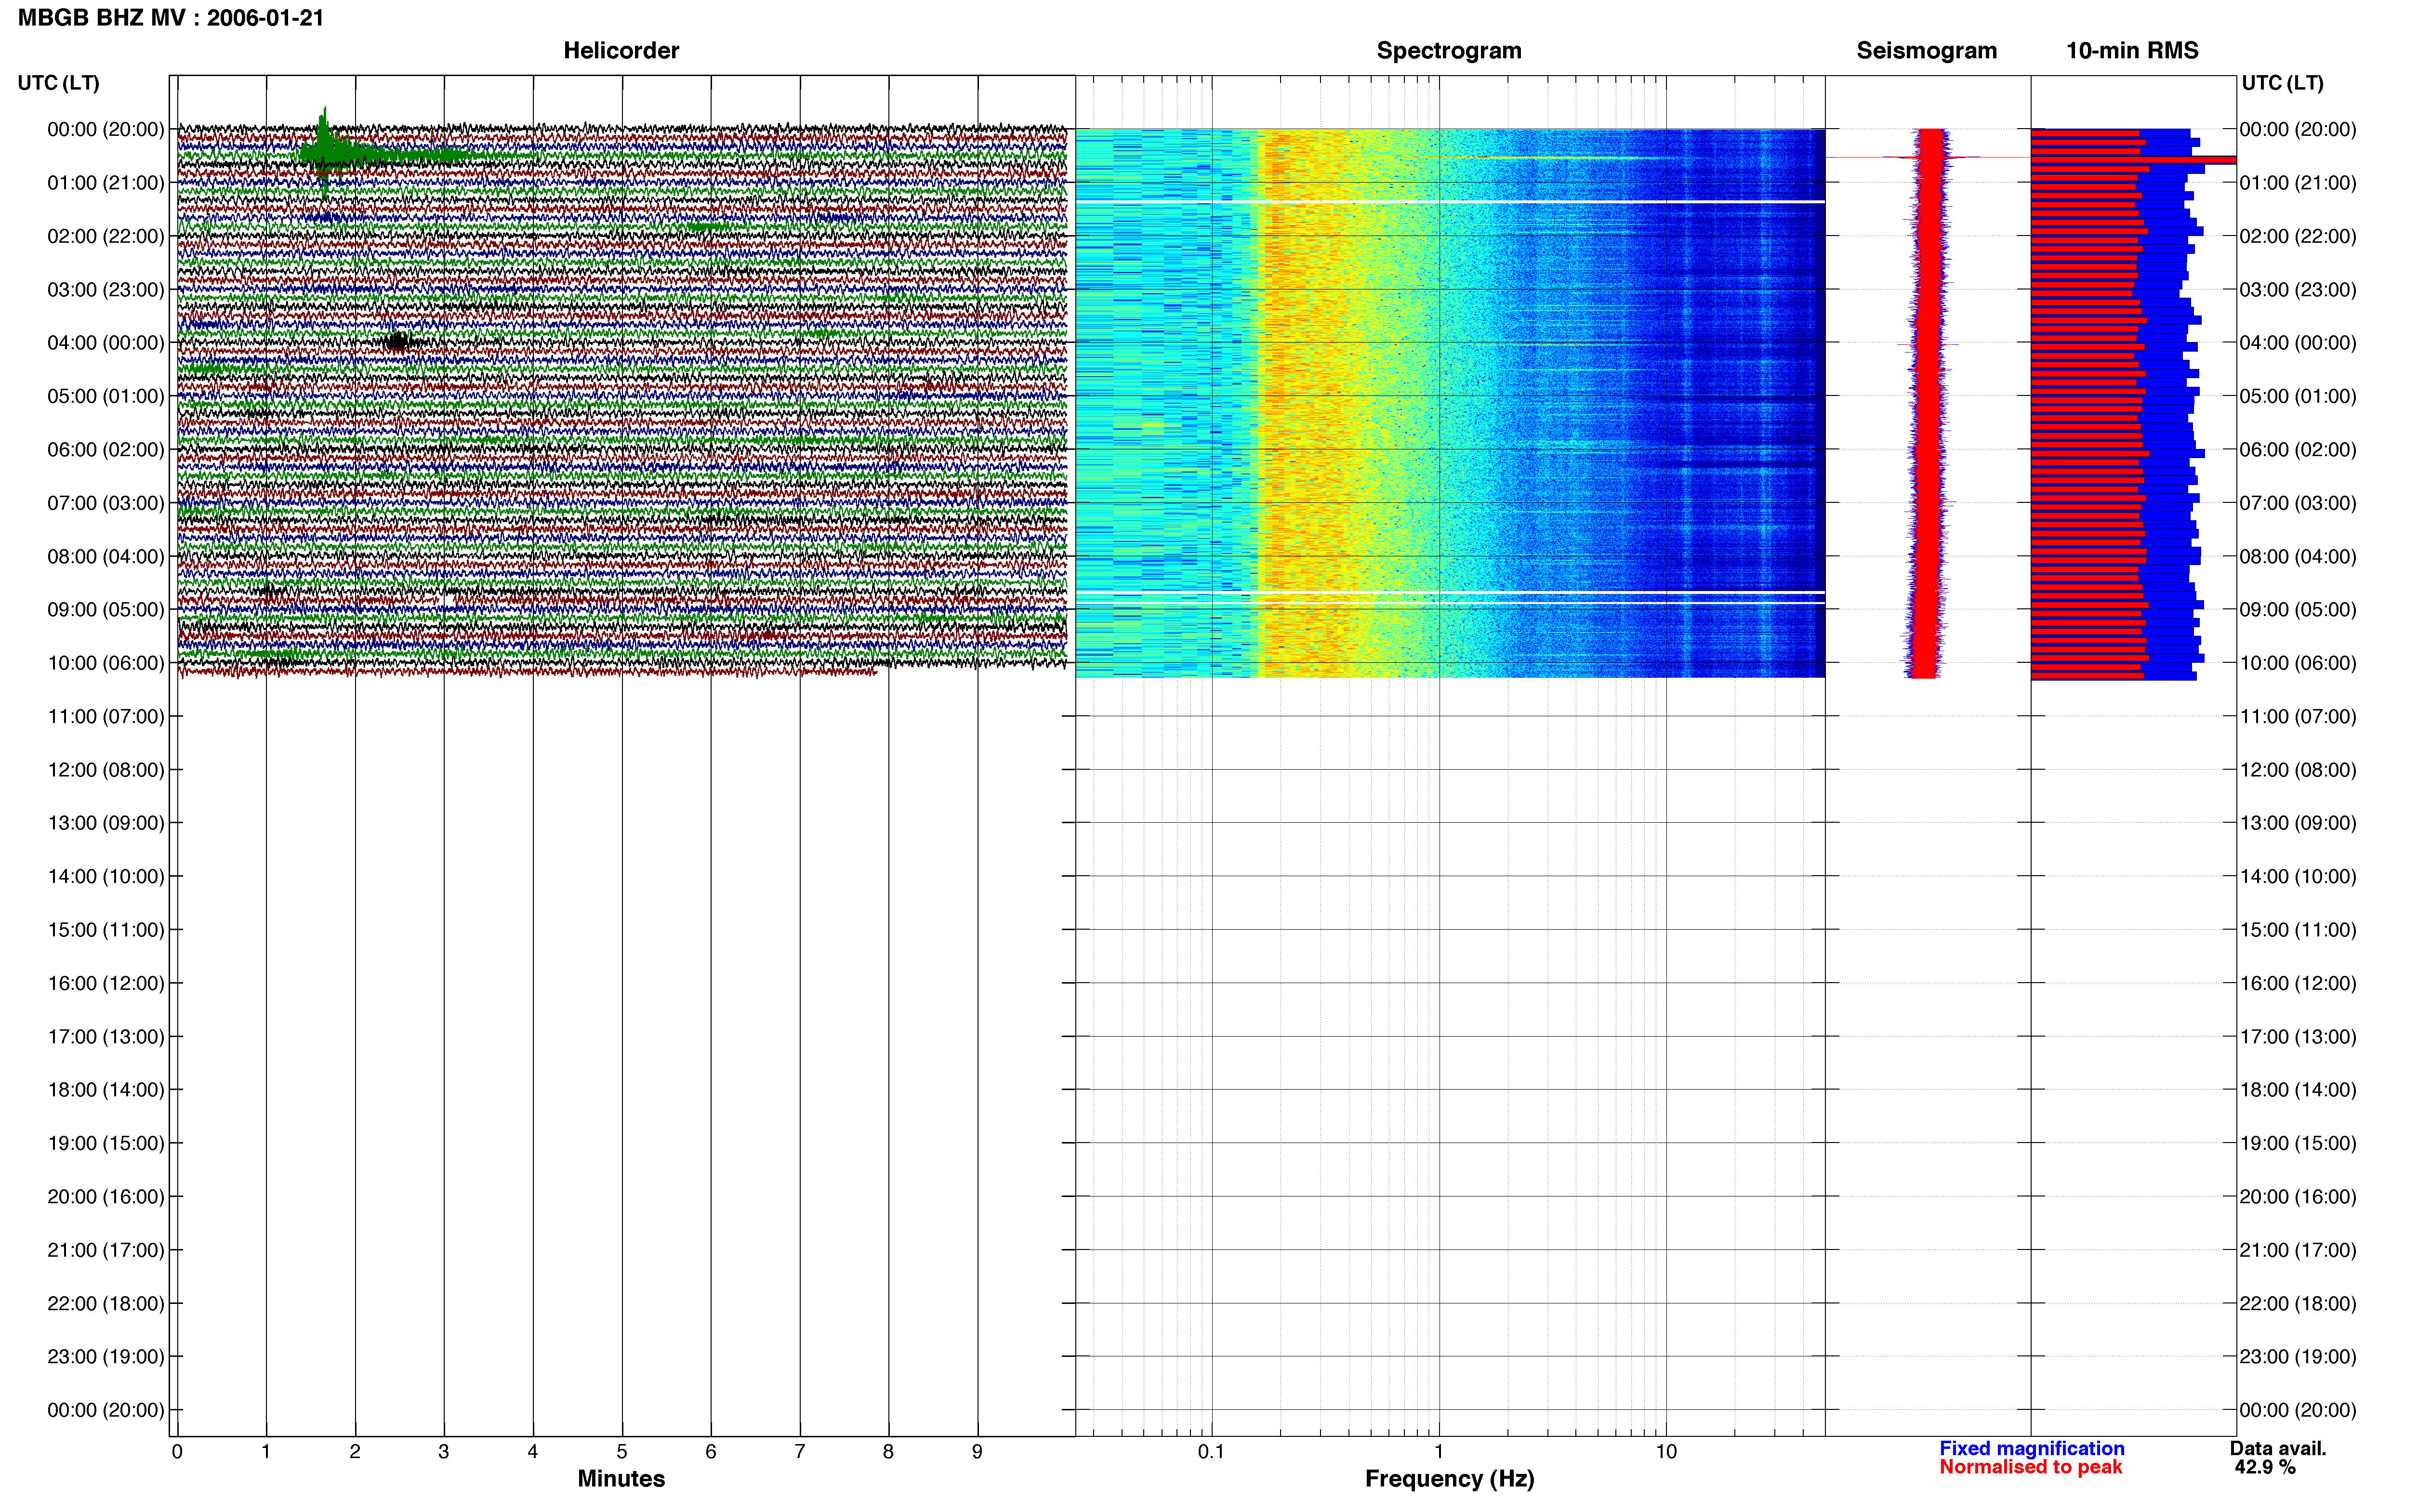Click frequency tick label '0.1'
Image resolution: width=2418 pixels, height=1512 pixels.
click(x=1211, y=1452)
